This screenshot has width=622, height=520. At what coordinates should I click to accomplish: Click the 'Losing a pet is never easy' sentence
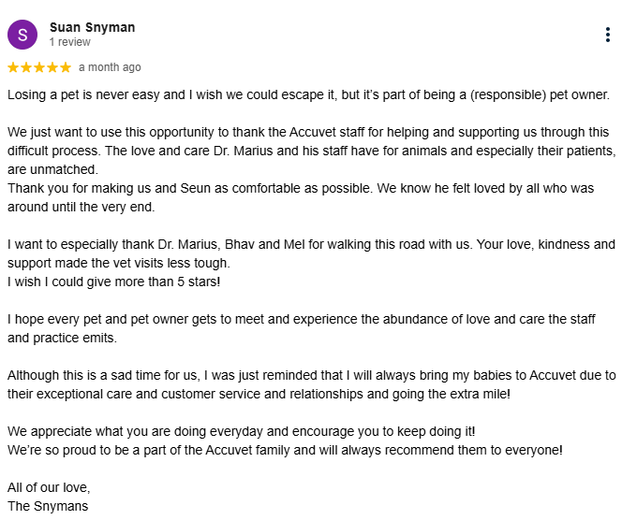308,95
